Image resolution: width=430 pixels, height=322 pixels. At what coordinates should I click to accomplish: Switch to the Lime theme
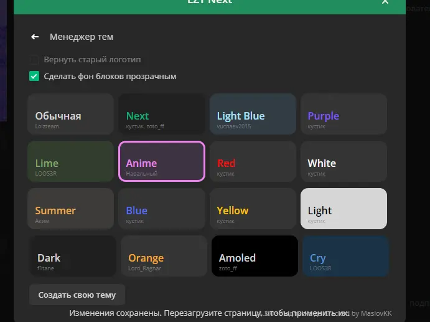click(x=70, y=161)
